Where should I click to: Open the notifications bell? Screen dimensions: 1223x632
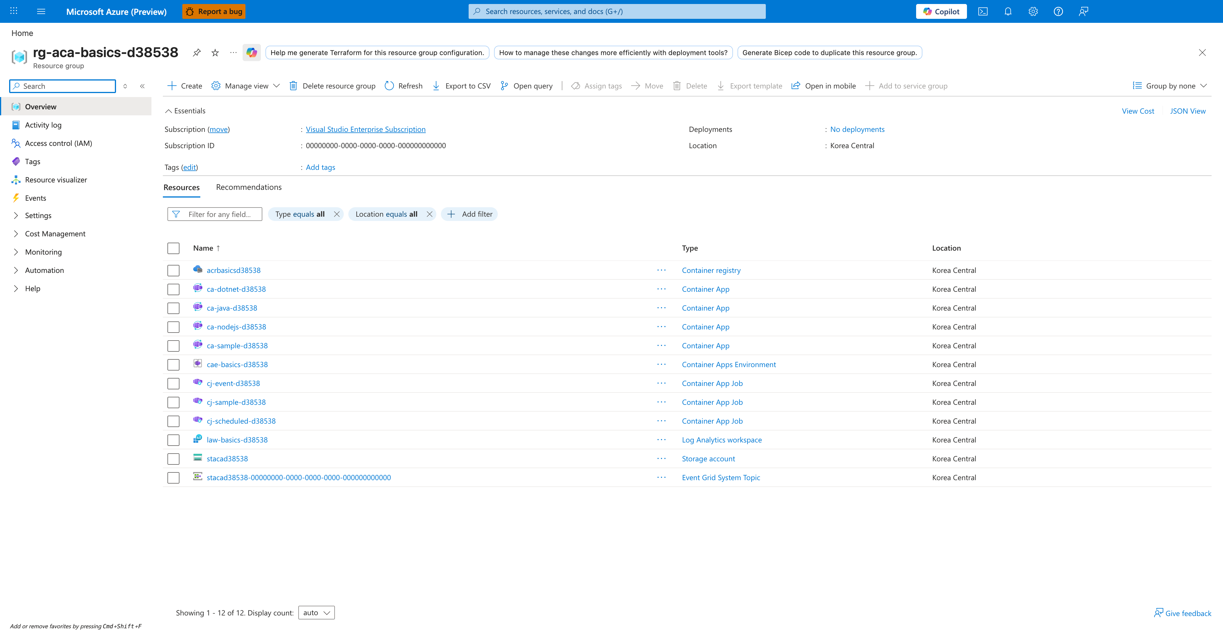pos(1008,11)
